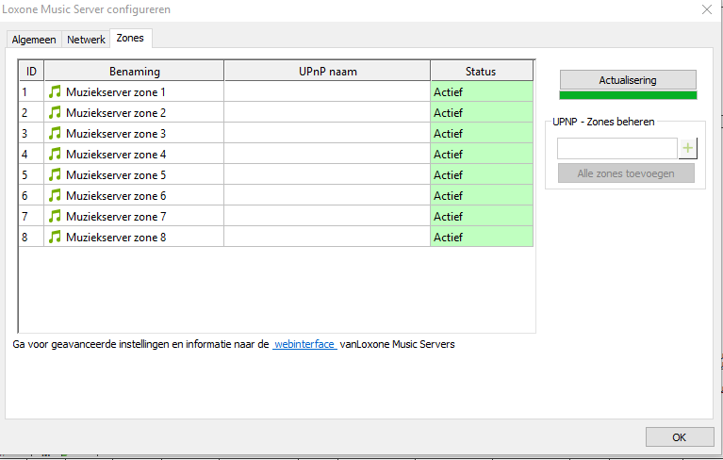
Task: Click the Actief status of zone 7
Action: (x=482, y=217)
